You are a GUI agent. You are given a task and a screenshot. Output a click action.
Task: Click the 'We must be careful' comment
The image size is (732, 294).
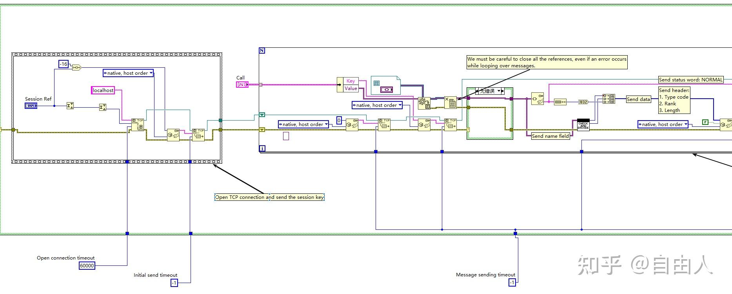pos(547,62)
